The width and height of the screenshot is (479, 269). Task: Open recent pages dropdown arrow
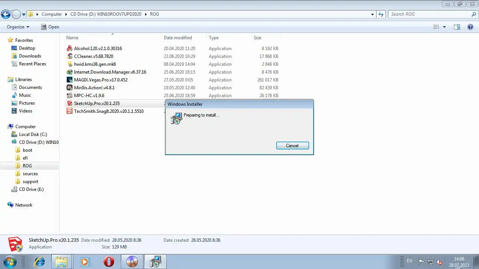click(24, 15)
